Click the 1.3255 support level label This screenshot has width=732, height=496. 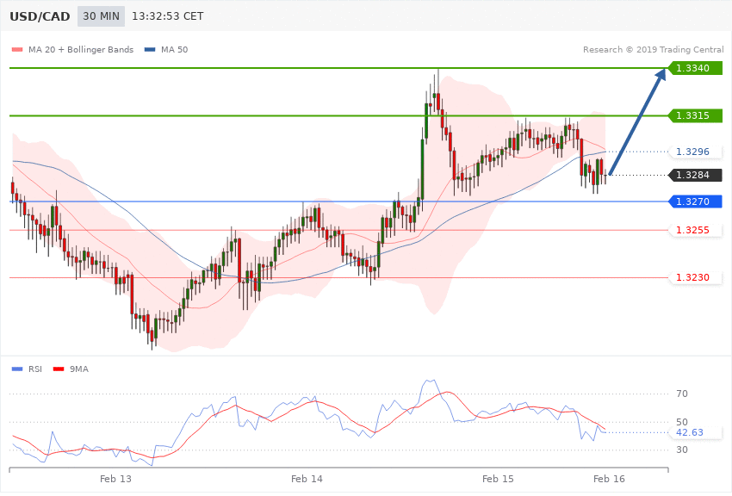pos(695,230)
